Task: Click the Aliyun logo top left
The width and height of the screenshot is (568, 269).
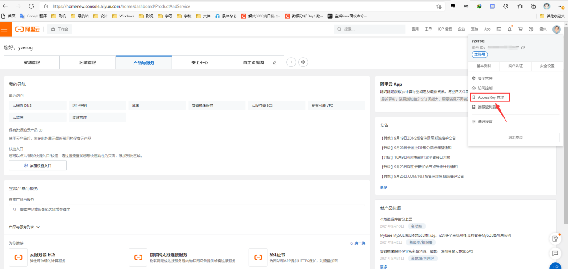Action: click(x=28, y=29)
